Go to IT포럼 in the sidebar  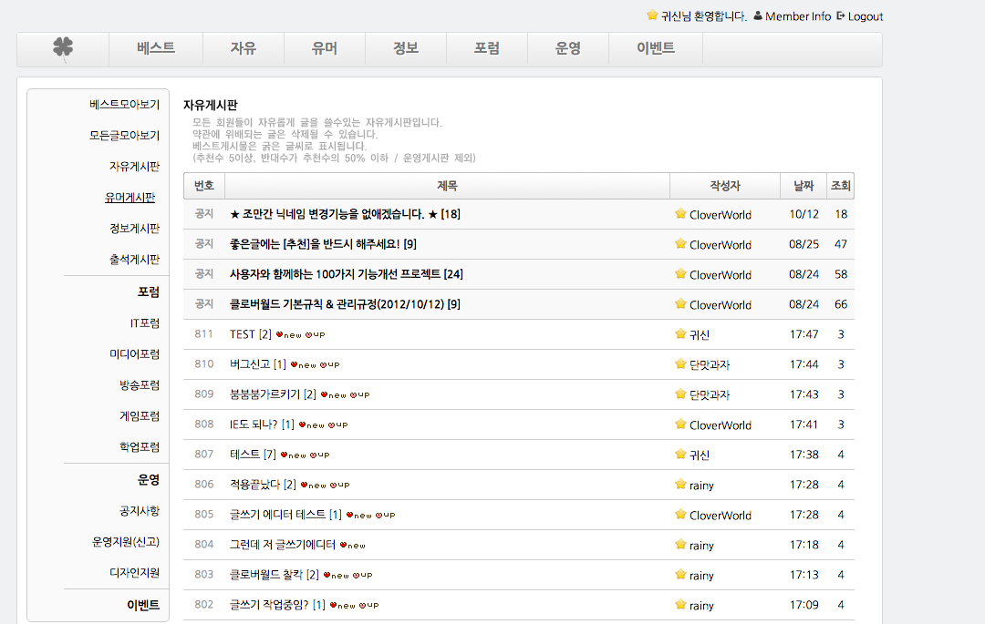[x=144, y=323]
